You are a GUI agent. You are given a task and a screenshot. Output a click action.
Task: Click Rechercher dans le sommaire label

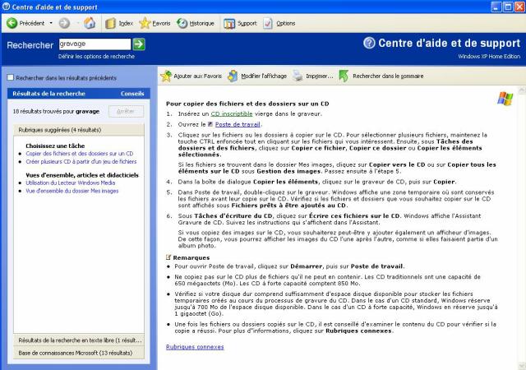pyautogui.click(x=388, y=76)
